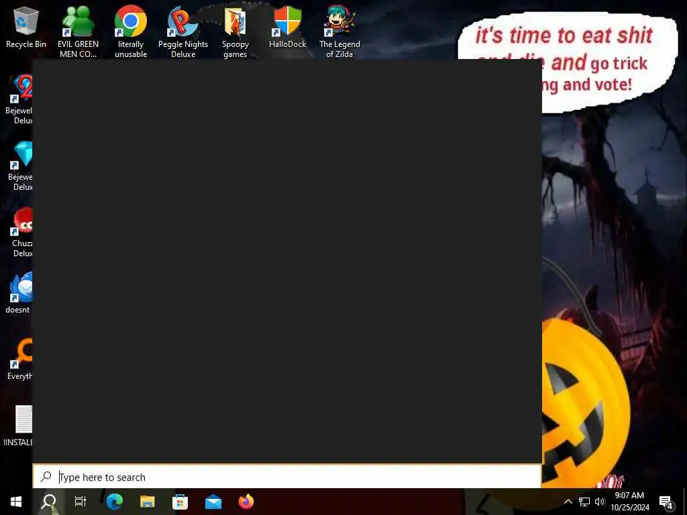Open File Explorer from the taskbar
Image resolution: width=687 pixels, height=515 pixels.
point(147,502)
